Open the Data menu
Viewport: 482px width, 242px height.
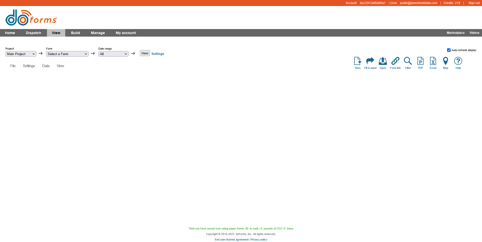pos(45,66)
